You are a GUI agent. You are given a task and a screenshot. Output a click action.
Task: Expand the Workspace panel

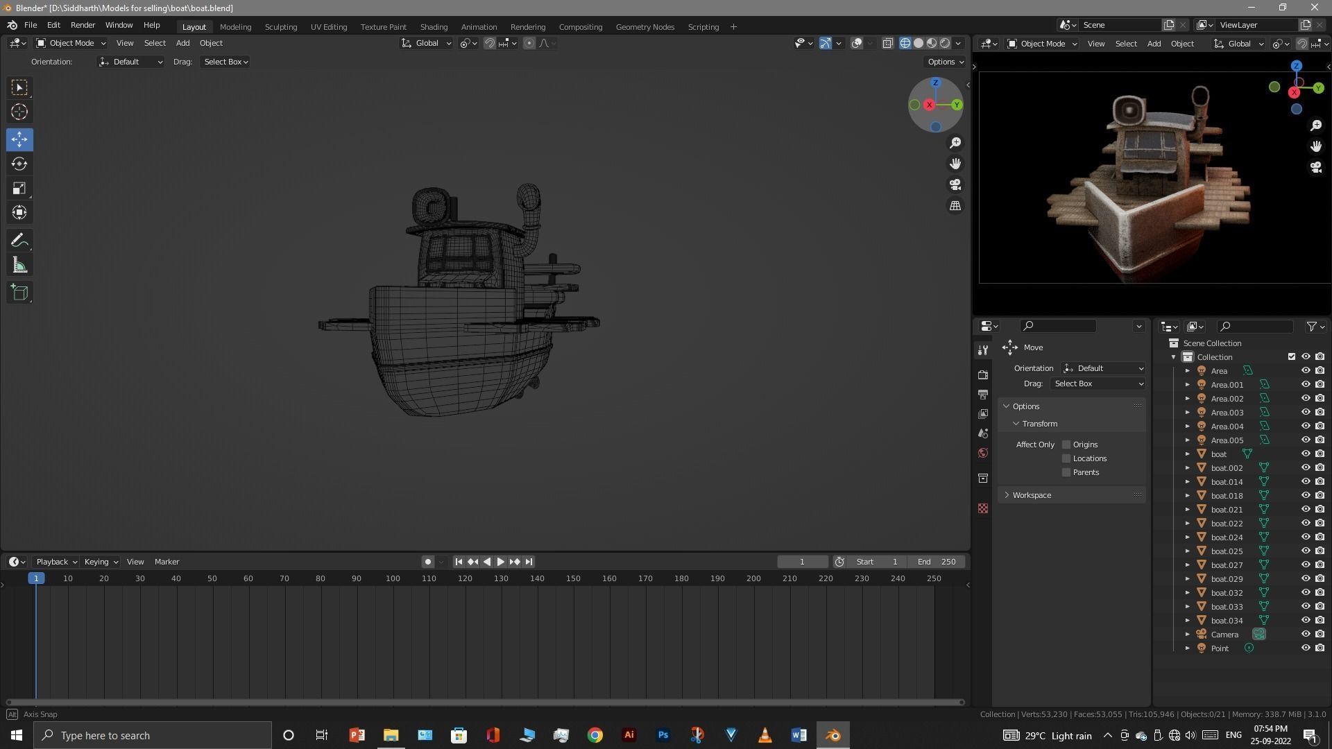click(x=1007, y=495)
